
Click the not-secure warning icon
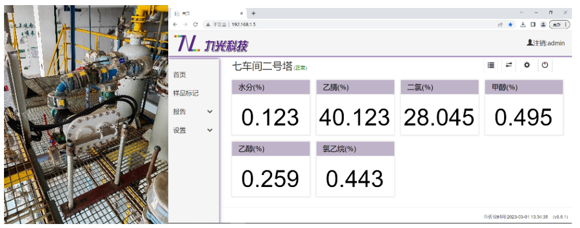tap(208, 25)
